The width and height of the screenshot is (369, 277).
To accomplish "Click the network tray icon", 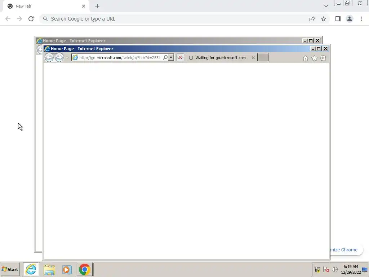I will 317,269.
